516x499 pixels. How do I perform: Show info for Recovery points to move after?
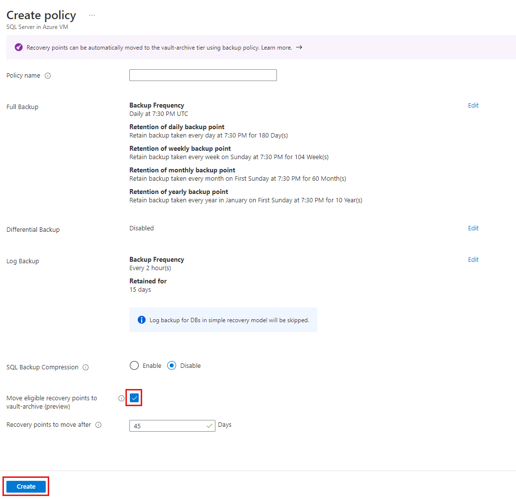[98, 425]
